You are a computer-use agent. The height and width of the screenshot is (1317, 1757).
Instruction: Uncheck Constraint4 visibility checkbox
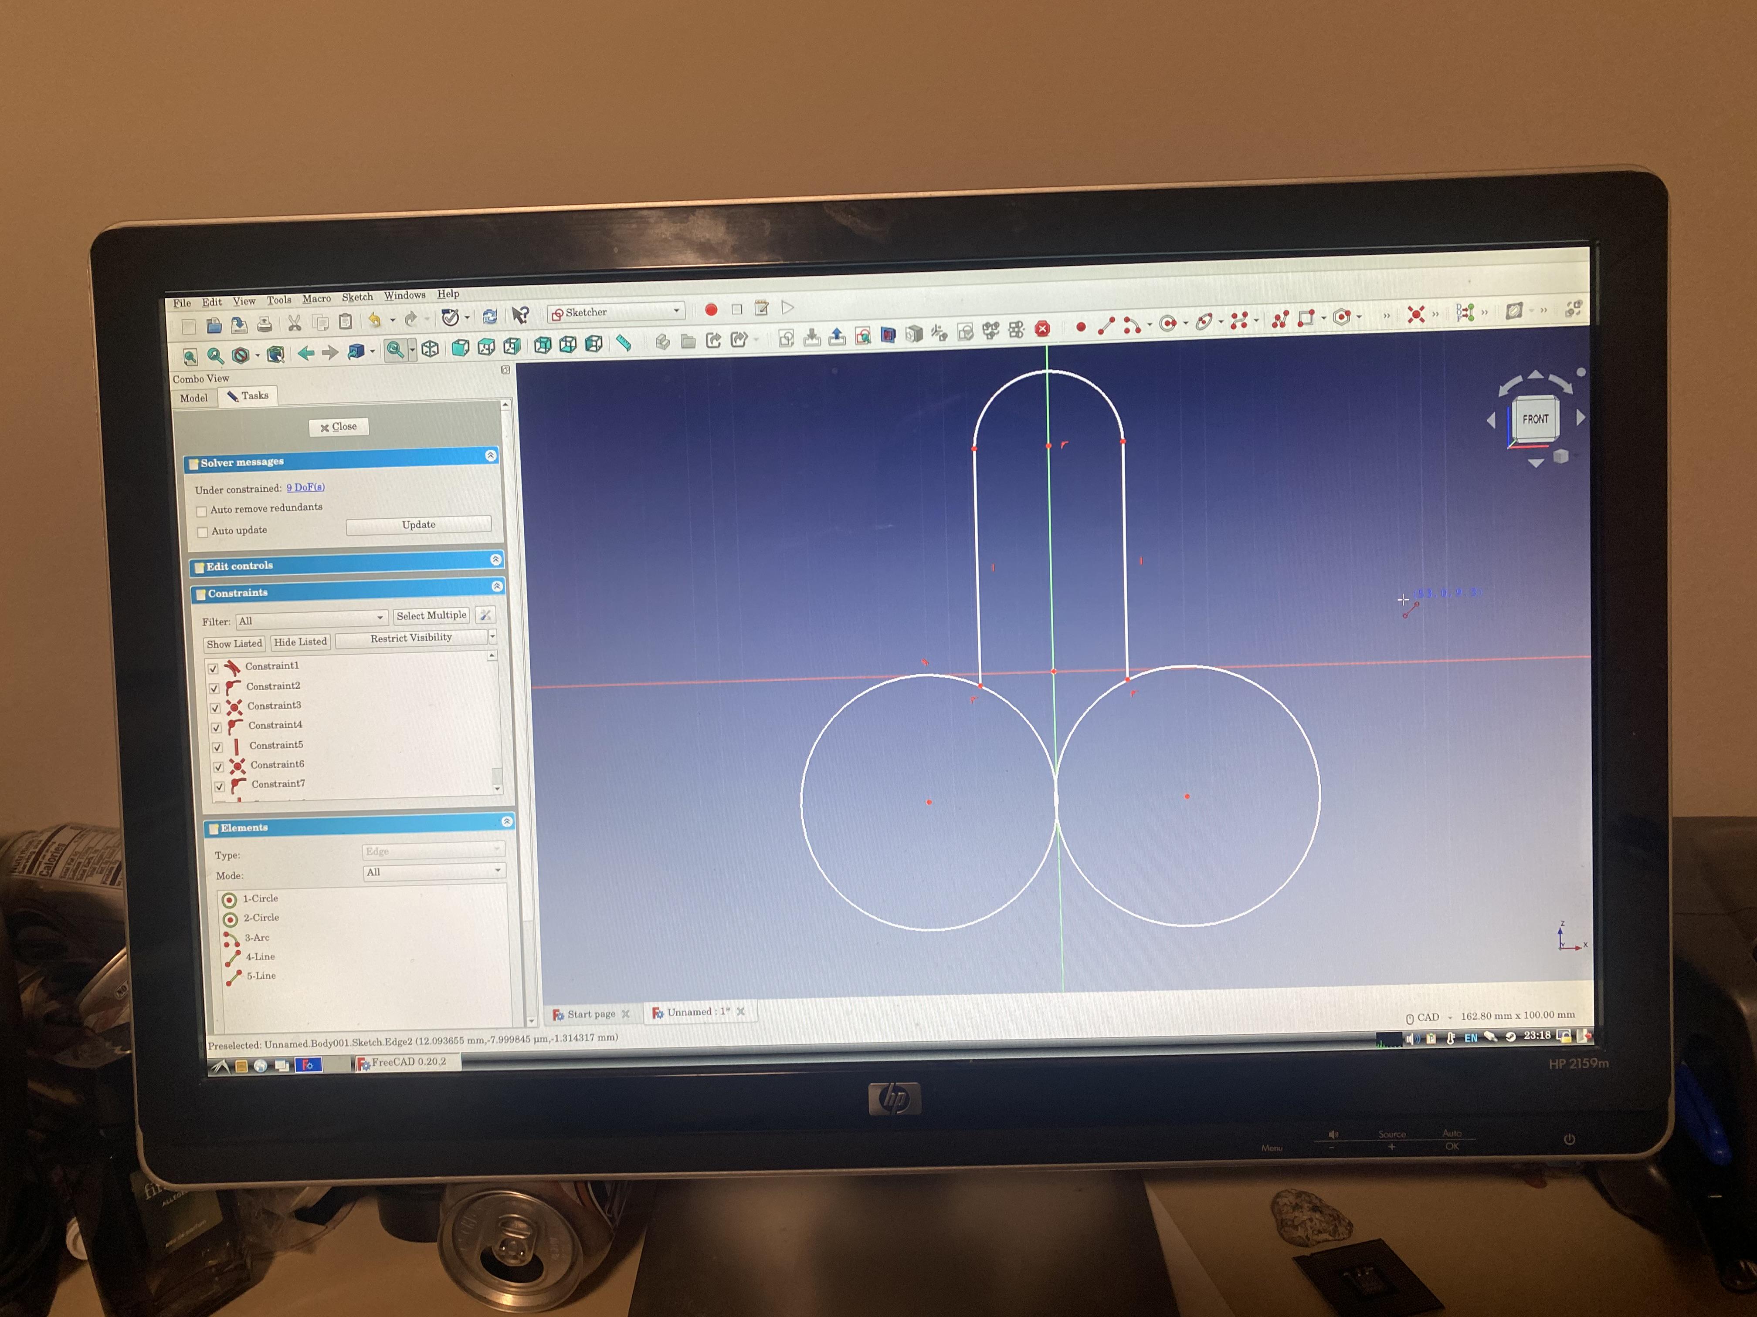tap(216, 728)
